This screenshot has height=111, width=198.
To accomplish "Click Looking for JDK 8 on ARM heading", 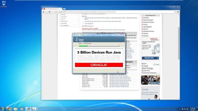I will click(x=90, y=29).
